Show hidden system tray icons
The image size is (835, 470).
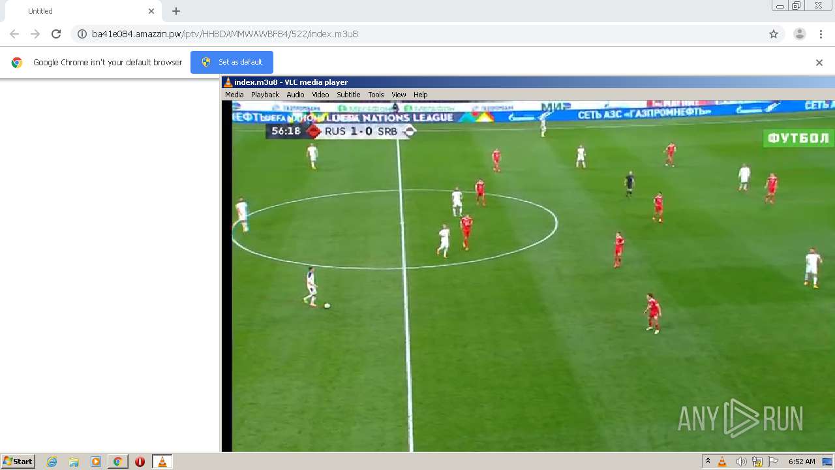pyautogui.click(x=708, y=462)
